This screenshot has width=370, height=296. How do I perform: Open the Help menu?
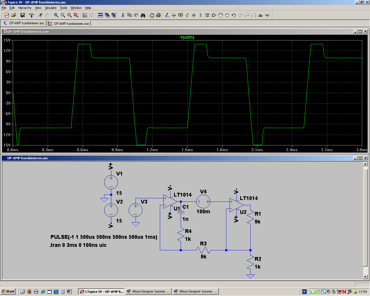pyautogui.click(x=88, y=8)
